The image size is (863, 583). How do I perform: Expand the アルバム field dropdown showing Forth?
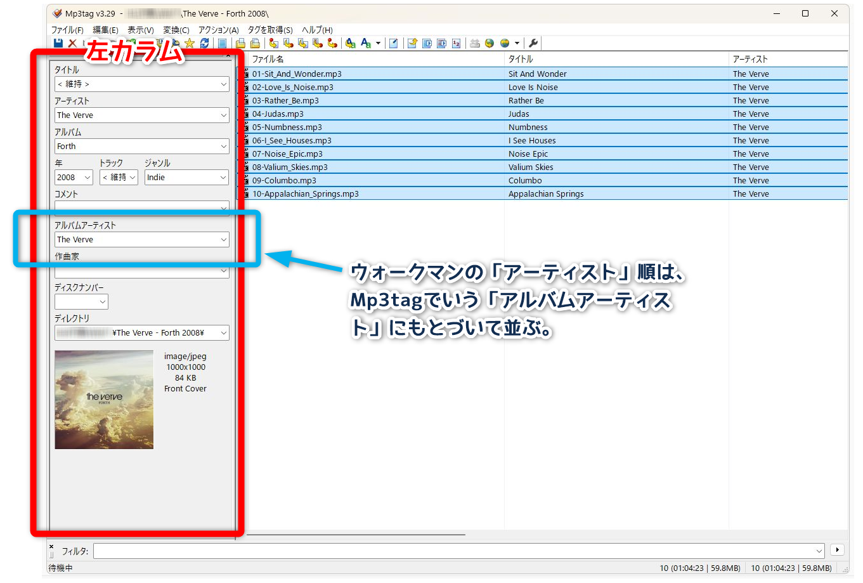click(223, 147)
